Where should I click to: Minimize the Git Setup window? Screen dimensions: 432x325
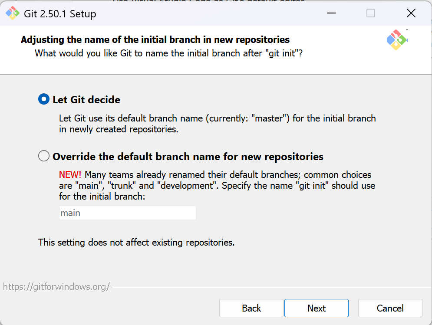pos(331,13)
